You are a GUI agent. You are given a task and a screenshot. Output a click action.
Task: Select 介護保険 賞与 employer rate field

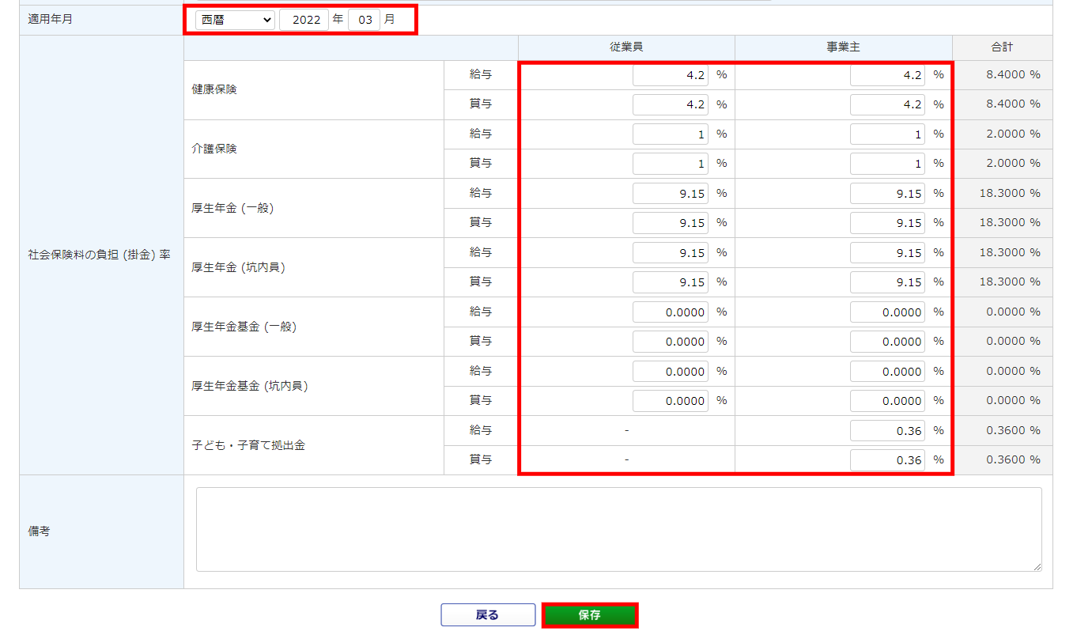coord(887,164)
